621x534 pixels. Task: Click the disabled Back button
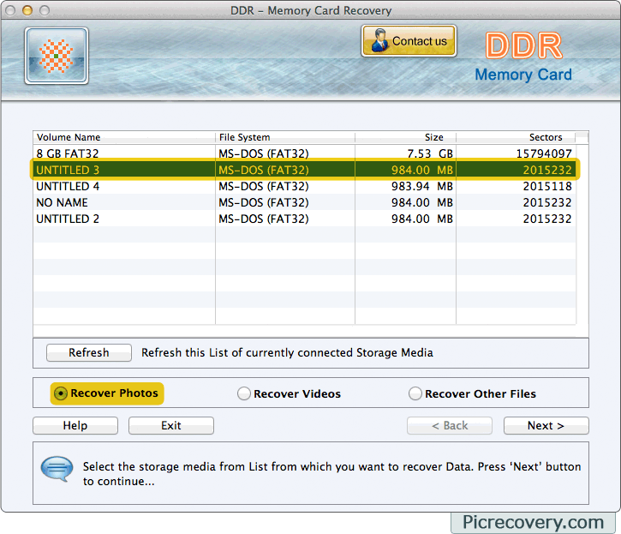point(450,425)
